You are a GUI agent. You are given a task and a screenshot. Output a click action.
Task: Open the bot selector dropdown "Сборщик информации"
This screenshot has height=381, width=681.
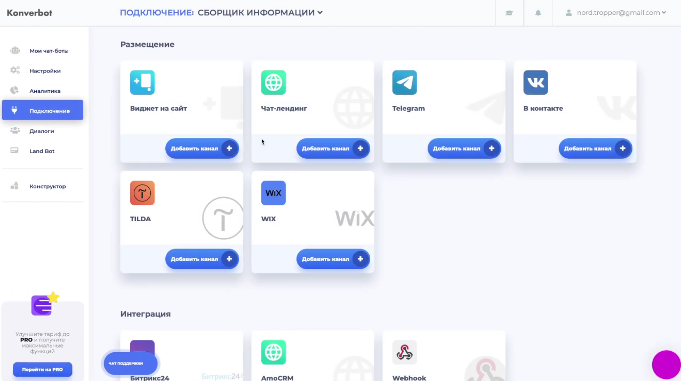pos(260,13)
